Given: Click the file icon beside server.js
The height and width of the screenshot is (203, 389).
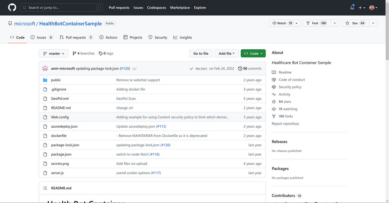Looking at the screenshot, I should [45, 173].
